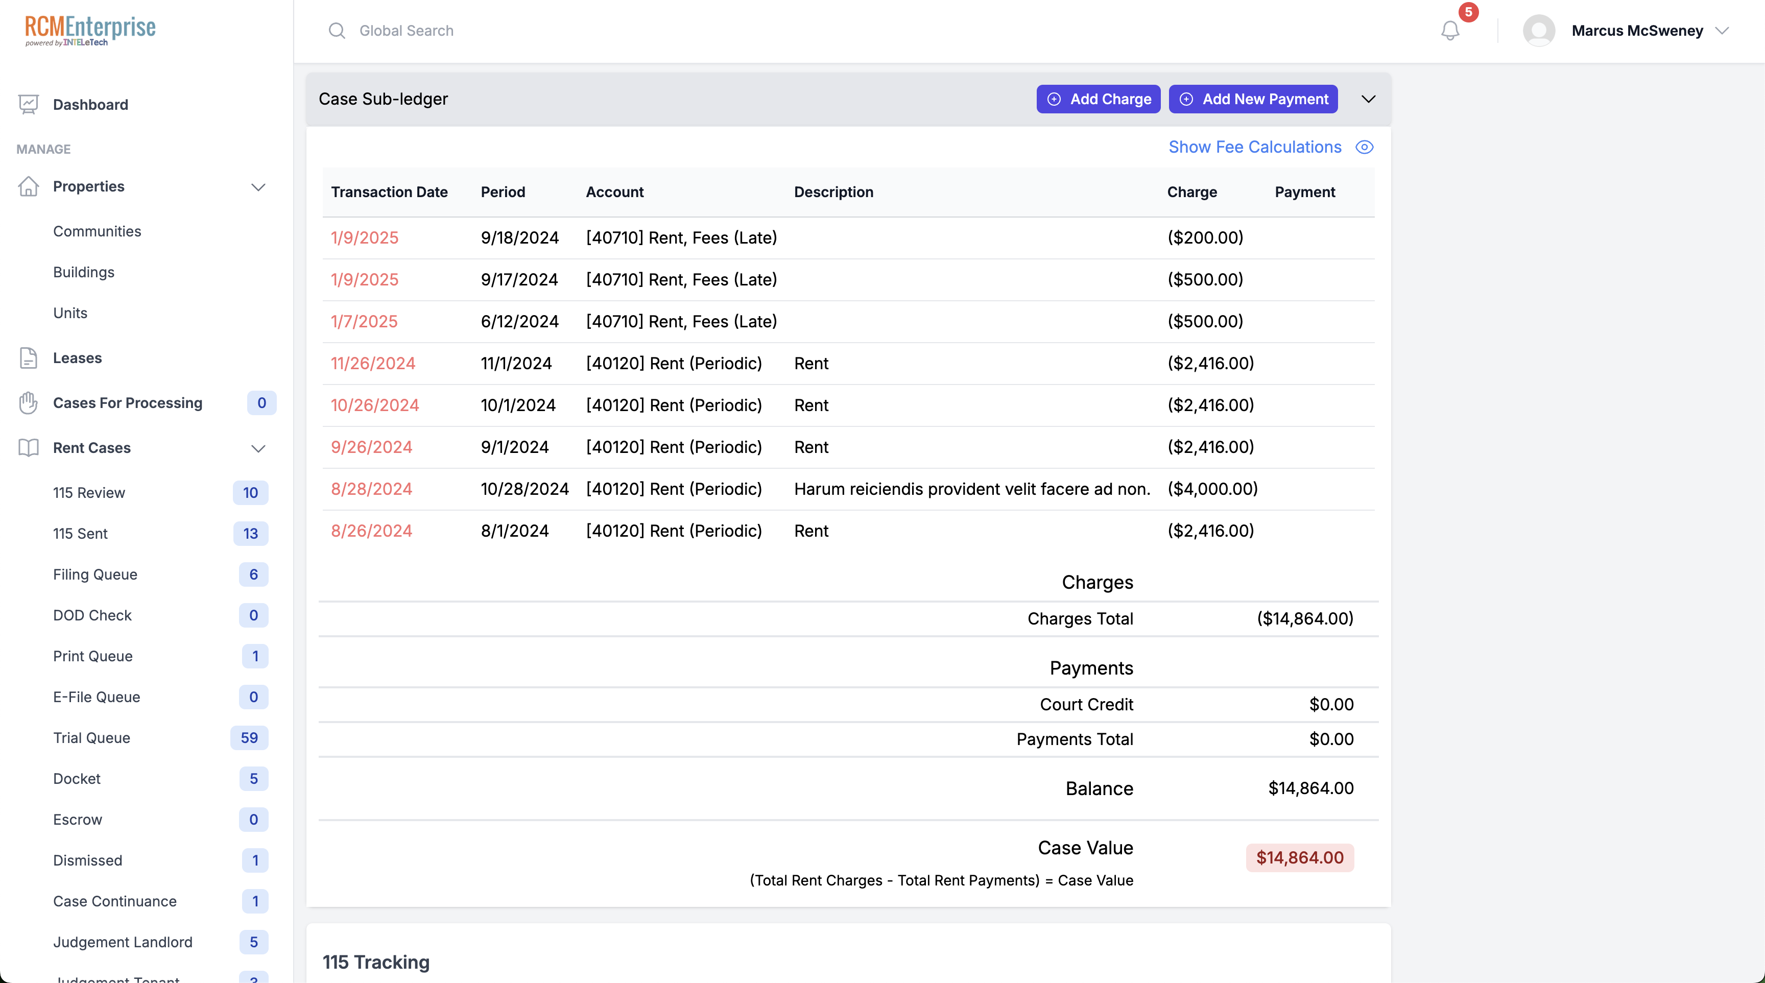The height and width of the screenshot is (983, 1765).
Task: Open the Dashboard using its chart icon
Action: (28, 104)
